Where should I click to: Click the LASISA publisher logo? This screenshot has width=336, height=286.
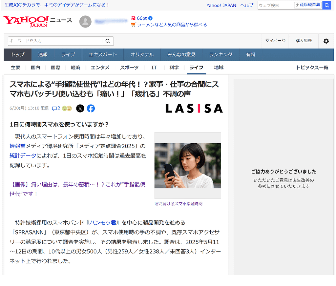point(194,108)
